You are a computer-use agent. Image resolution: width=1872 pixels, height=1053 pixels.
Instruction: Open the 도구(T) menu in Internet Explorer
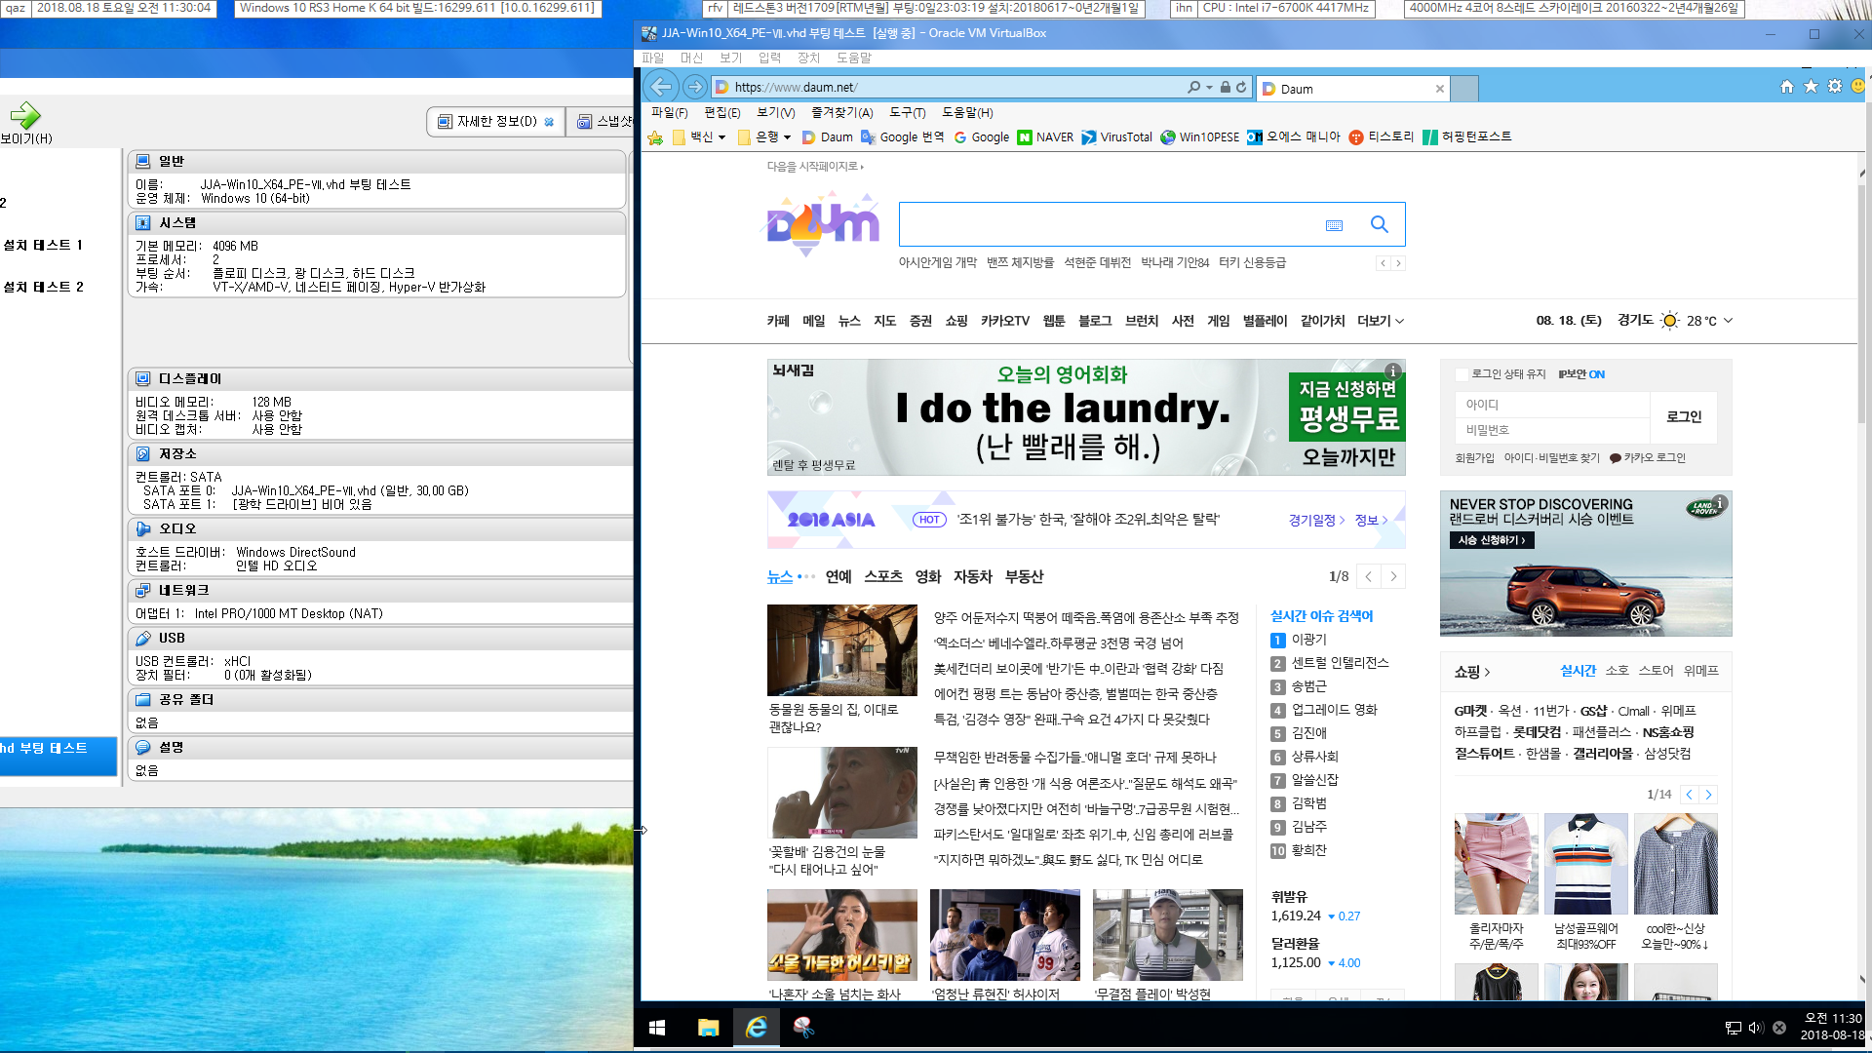[908, 113]
